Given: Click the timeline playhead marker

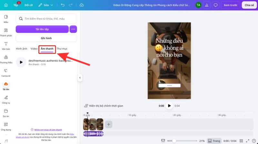Looking at the screenshot, I should (x=87, y=113).
